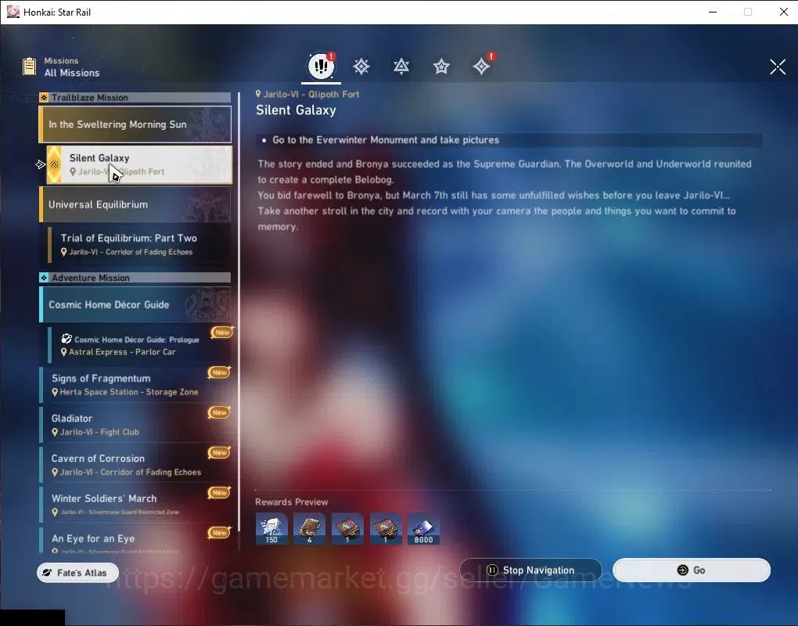Switch to the triangle Companion Mission tab
This screenshot has height=626, width=798.
click(401, 67)
